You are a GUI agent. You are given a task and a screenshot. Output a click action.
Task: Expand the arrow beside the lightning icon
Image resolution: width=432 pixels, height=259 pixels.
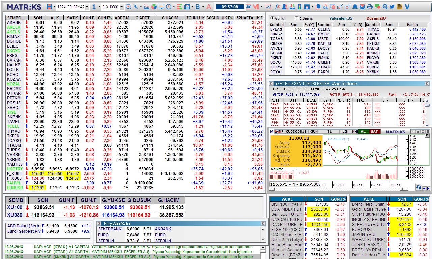141,7
